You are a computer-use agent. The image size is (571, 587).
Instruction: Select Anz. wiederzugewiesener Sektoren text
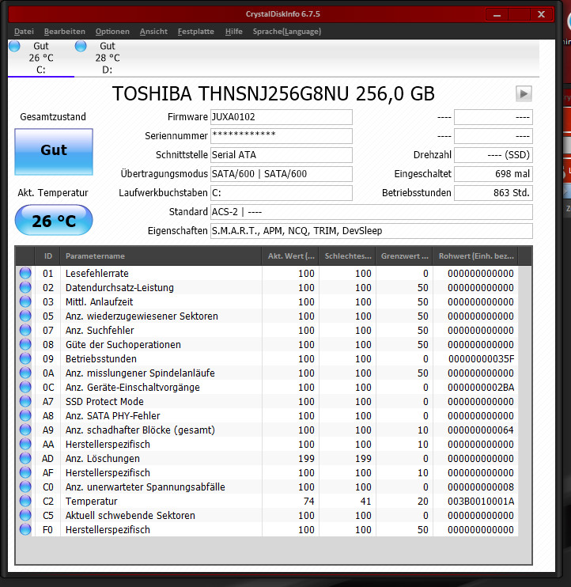tap(142, 316)
